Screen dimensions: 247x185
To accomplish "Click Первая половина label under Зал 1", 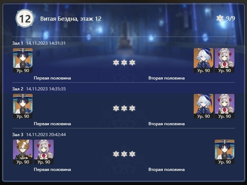I will [52, 78].
